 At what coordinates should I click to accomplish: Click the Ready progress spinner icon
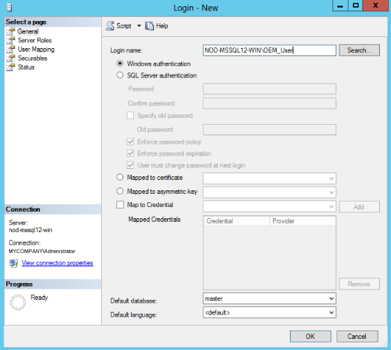click(17, 303)
